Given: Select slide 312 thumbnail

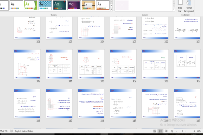Looking at the screenshot, I should (27, 64).
